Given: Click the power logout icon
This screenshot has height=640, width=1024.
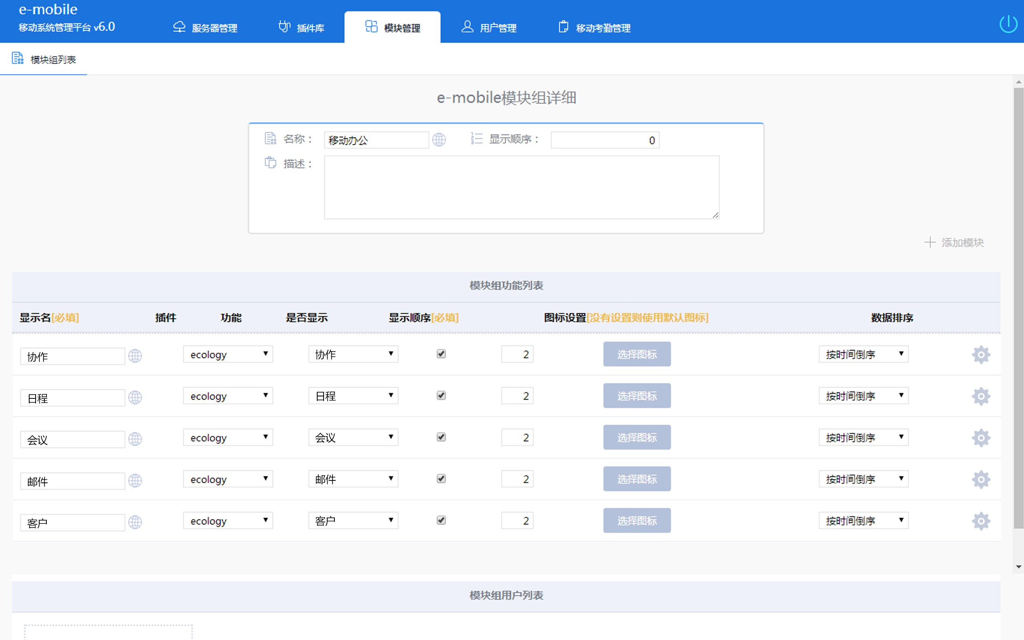Looking at the screenshot, I should 1008,24.
